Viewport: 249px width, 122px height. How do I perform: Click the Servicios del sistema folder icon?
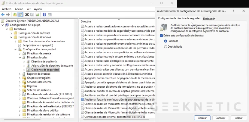coord(24,82)
